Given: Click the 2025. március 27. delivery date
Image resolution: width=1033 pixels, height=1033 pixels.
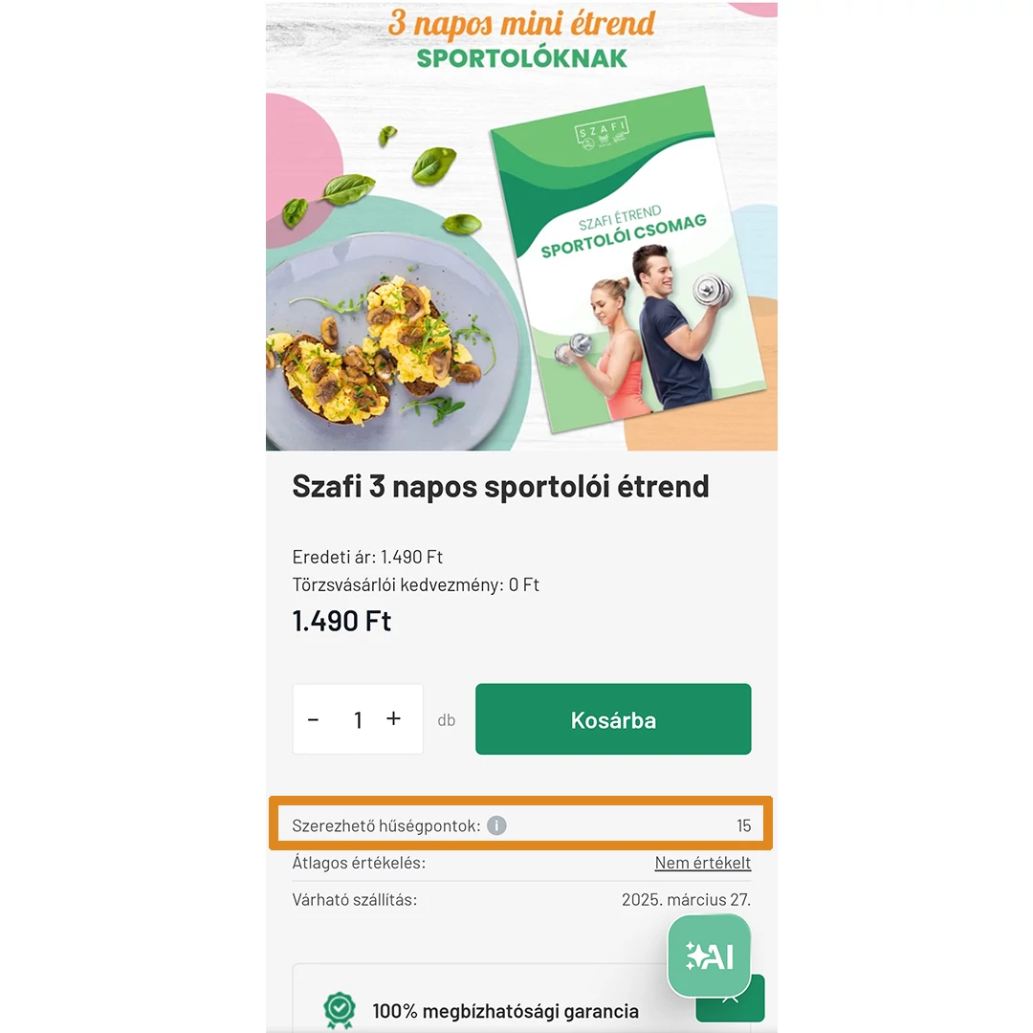Looking at the screenshot, I should [686, 899].
